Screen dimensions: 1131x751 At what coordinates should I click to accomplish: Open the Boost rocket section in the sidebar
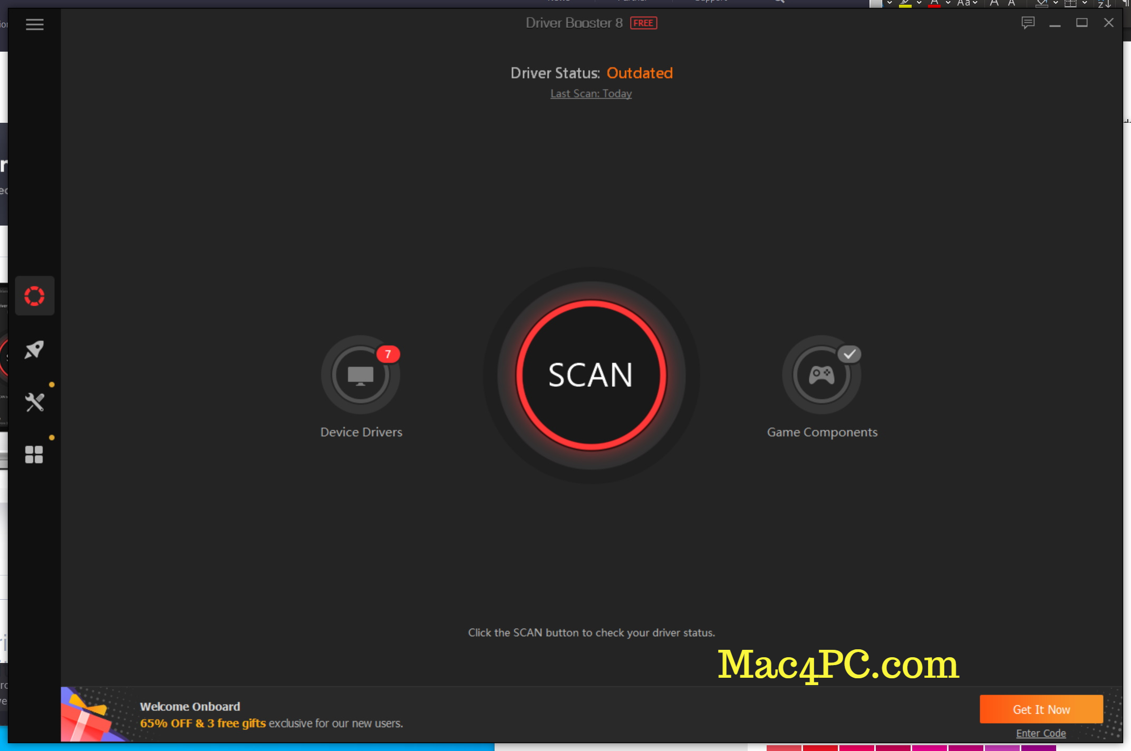pyautogui.click(x=34, y=349)
